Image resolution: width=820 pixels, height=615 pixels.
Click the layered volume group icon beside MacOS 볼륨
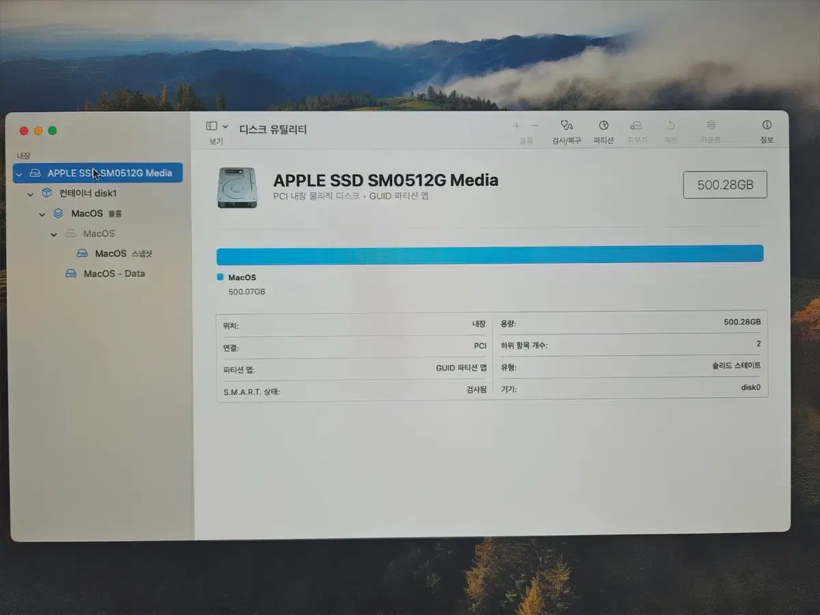point(59,213)
